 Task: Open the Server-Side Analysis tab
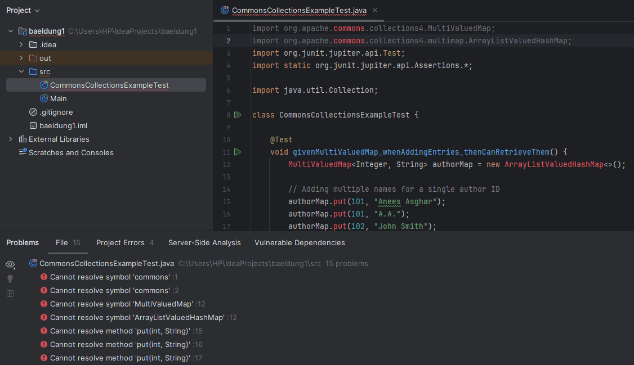[x=204, y=242]
